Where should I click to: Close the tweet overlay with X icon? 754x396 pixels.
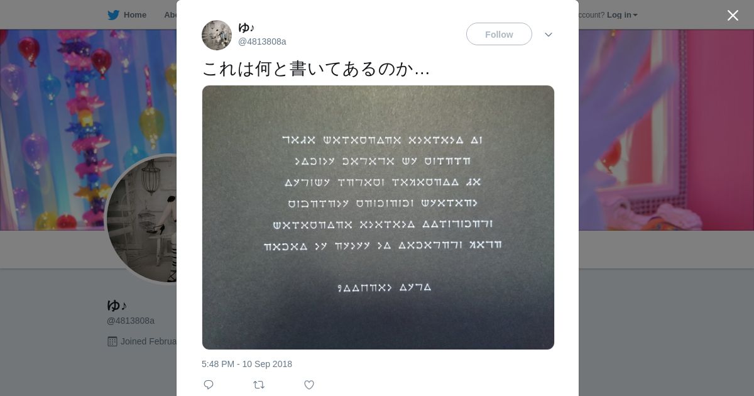(733, 15)
